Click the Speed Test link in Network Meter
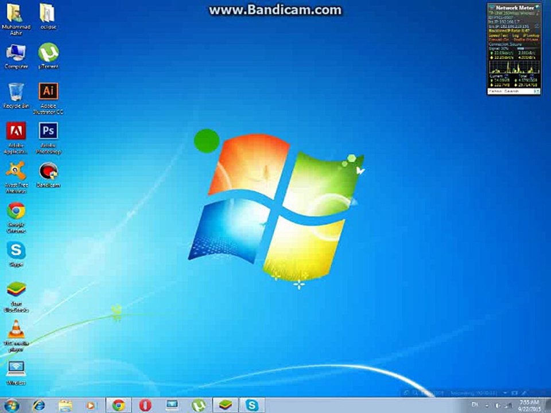 pyautogui.click(x=498, y=36)
